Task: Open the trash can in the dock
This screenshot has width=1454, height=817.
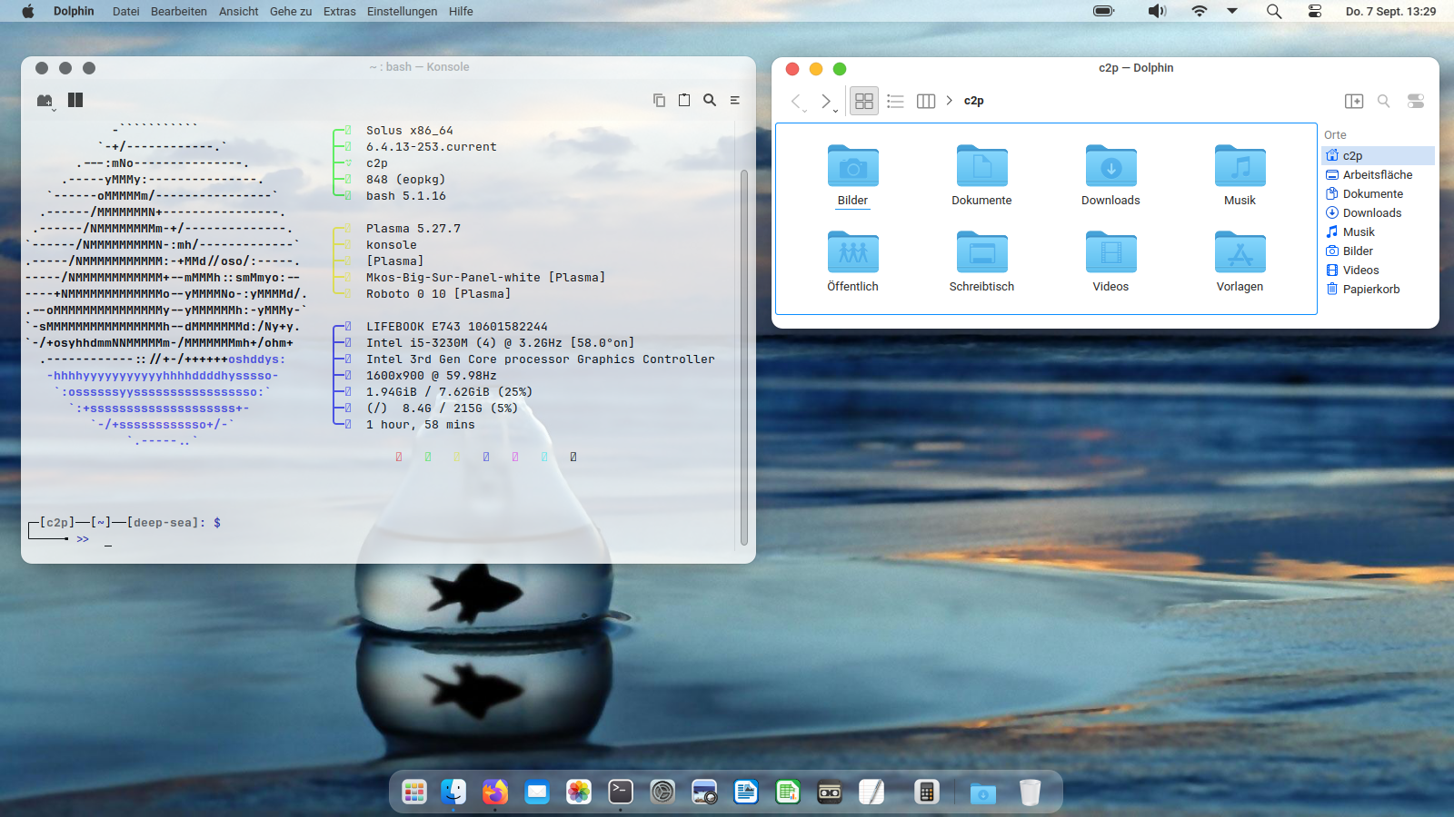Action: point(1030,792)
